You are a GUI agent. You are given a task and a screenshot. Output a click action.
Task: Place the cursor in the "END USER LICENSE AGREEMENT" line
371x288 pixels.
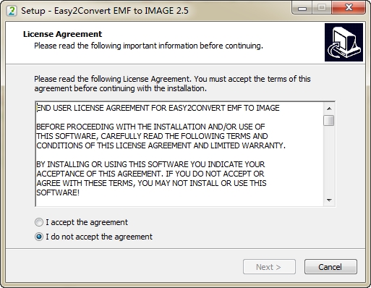[158, 108]
